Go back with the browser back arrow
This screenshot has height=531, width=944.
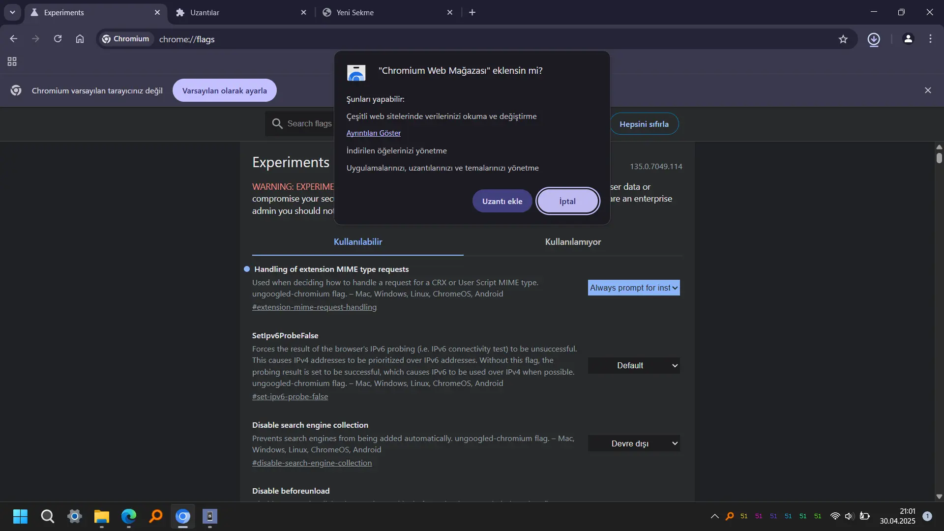click(x=13, y=39)
